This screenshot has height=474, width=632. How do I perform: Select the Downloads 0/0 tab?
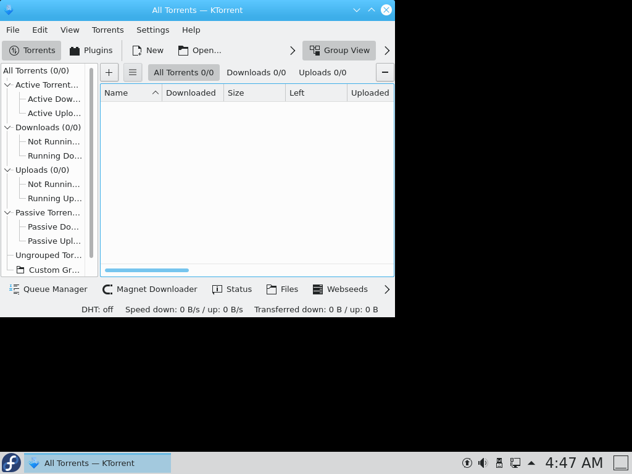click(256, 73)
